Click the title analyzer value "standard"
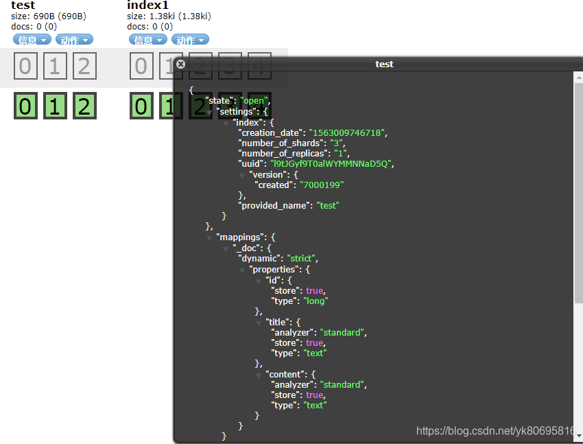The height and width of the screenshot is (444, 583). (x=342, y=332)
